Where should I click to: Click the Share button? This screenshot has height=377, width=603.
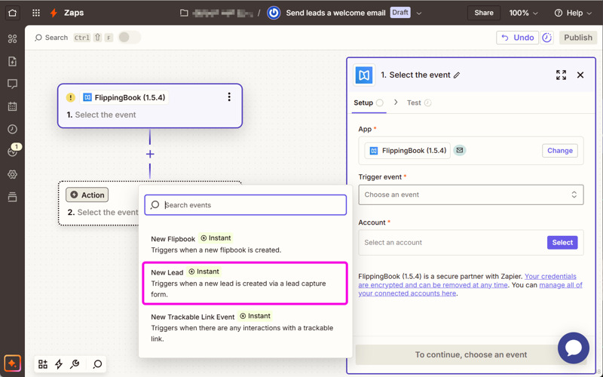click(483, 13)
